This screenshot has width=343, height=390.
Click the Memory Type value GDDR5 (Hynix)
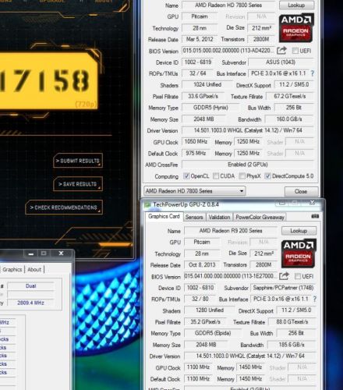210,108
